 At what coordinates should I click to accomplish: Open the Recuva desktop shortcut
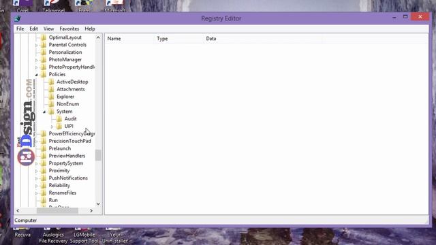pos(22,233)
